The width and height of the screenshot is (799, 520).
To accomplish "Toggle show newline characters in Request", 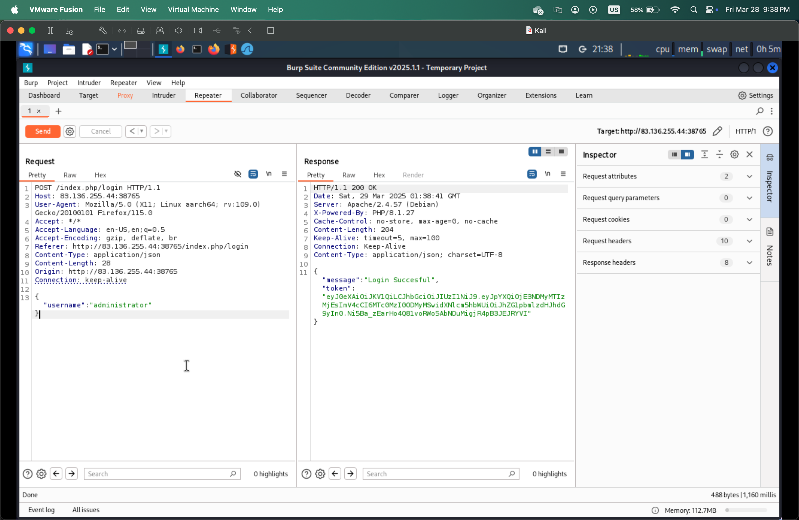I will (269, 174).
